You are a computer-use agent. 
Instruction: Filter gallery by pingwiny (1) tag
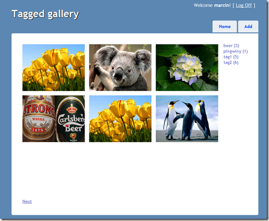click(236, 51)
